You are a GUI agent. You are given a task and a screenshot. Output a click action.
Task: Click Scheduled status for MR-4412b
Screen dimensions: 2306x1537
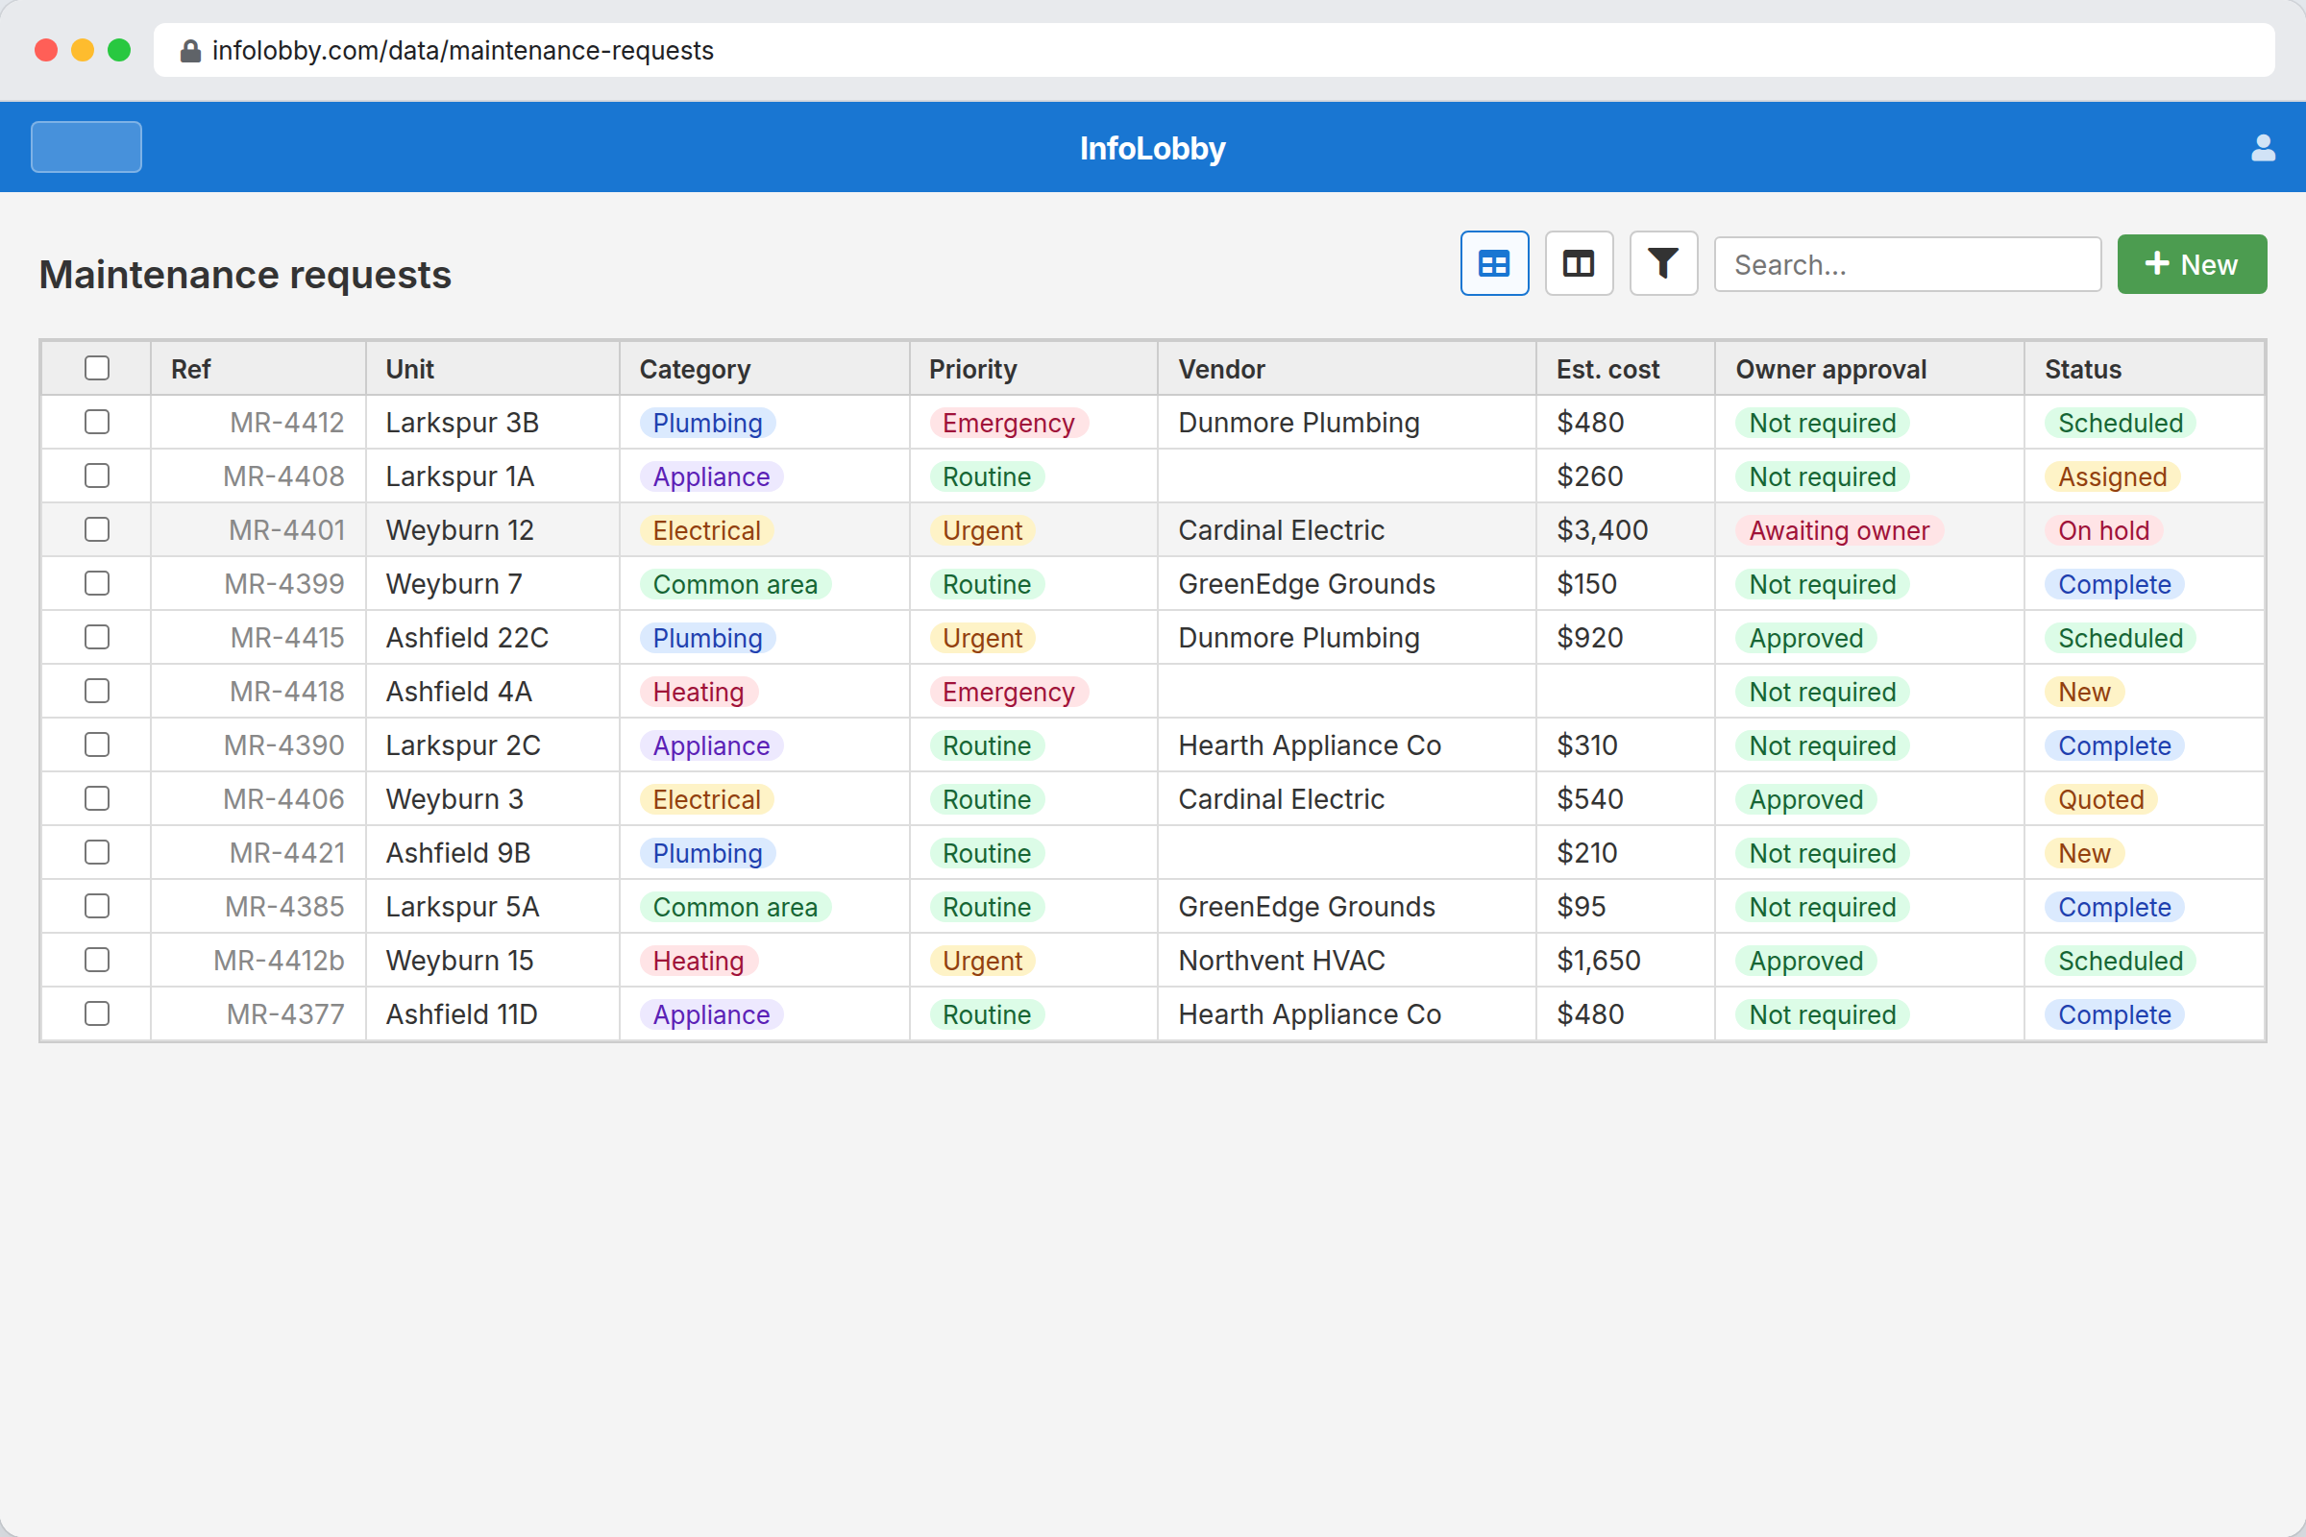click(x=2120, y=961)
